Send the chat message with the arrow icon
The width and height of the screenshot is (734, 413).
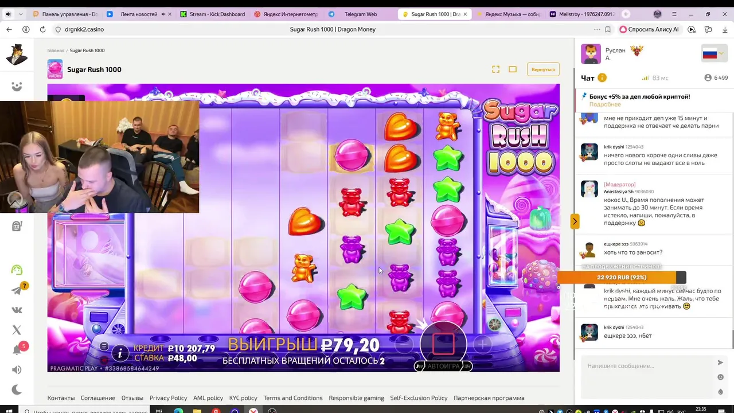pos(720,363)
